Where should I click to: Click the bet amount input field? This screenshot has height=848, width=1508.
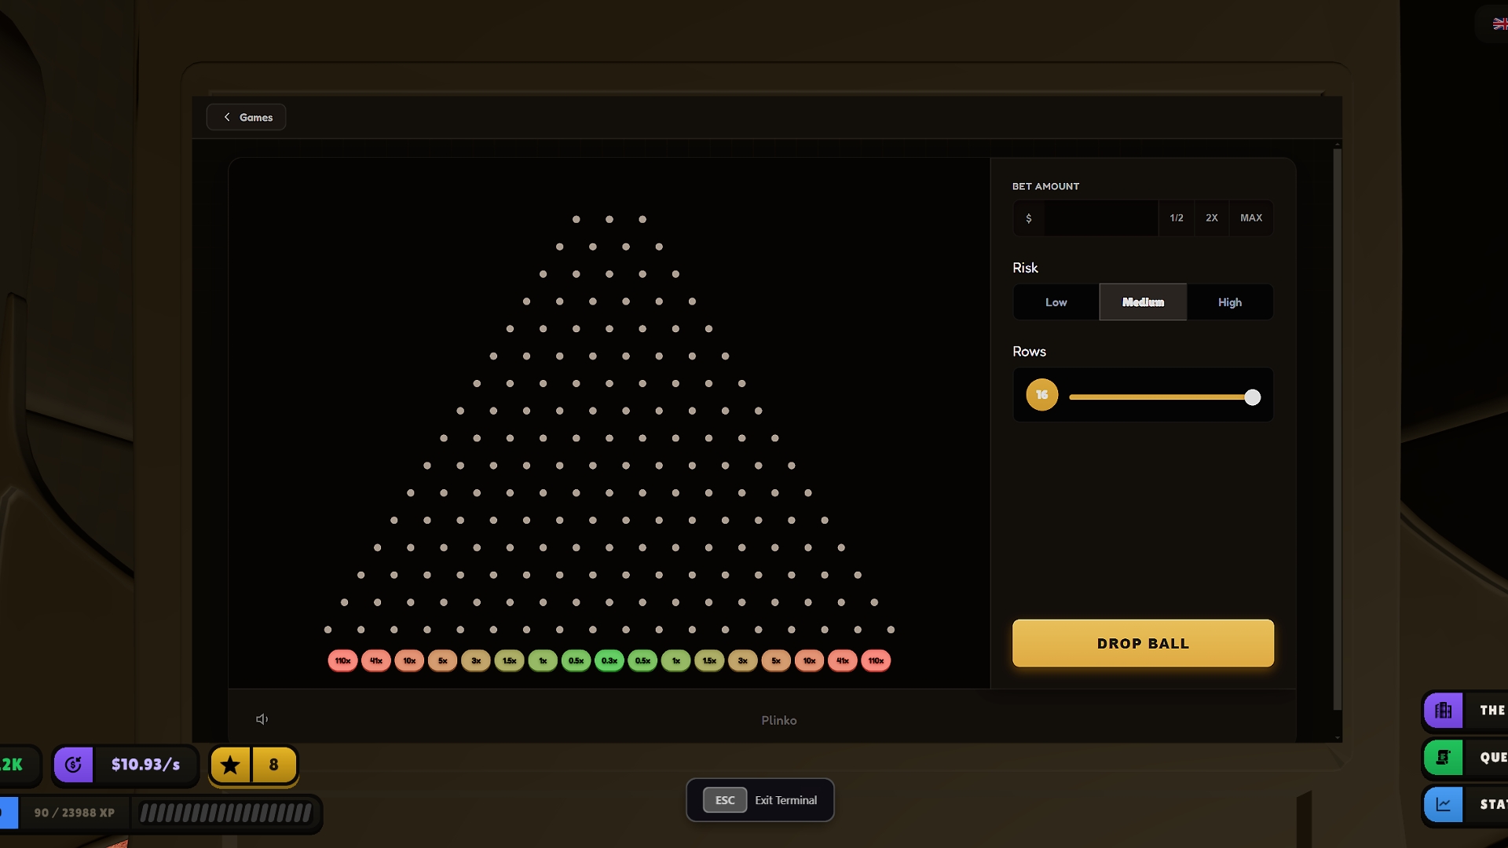click(x=1100, y=218)
